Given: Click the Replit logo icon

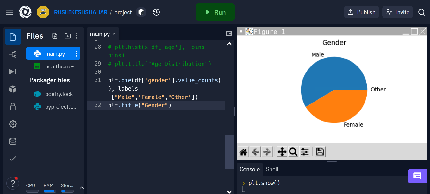Looking at the screenshot, I should pos(25,12).
